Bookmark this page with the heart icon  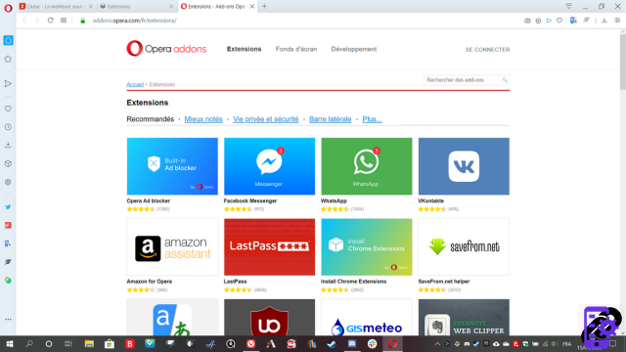click(x=559, y=21)
